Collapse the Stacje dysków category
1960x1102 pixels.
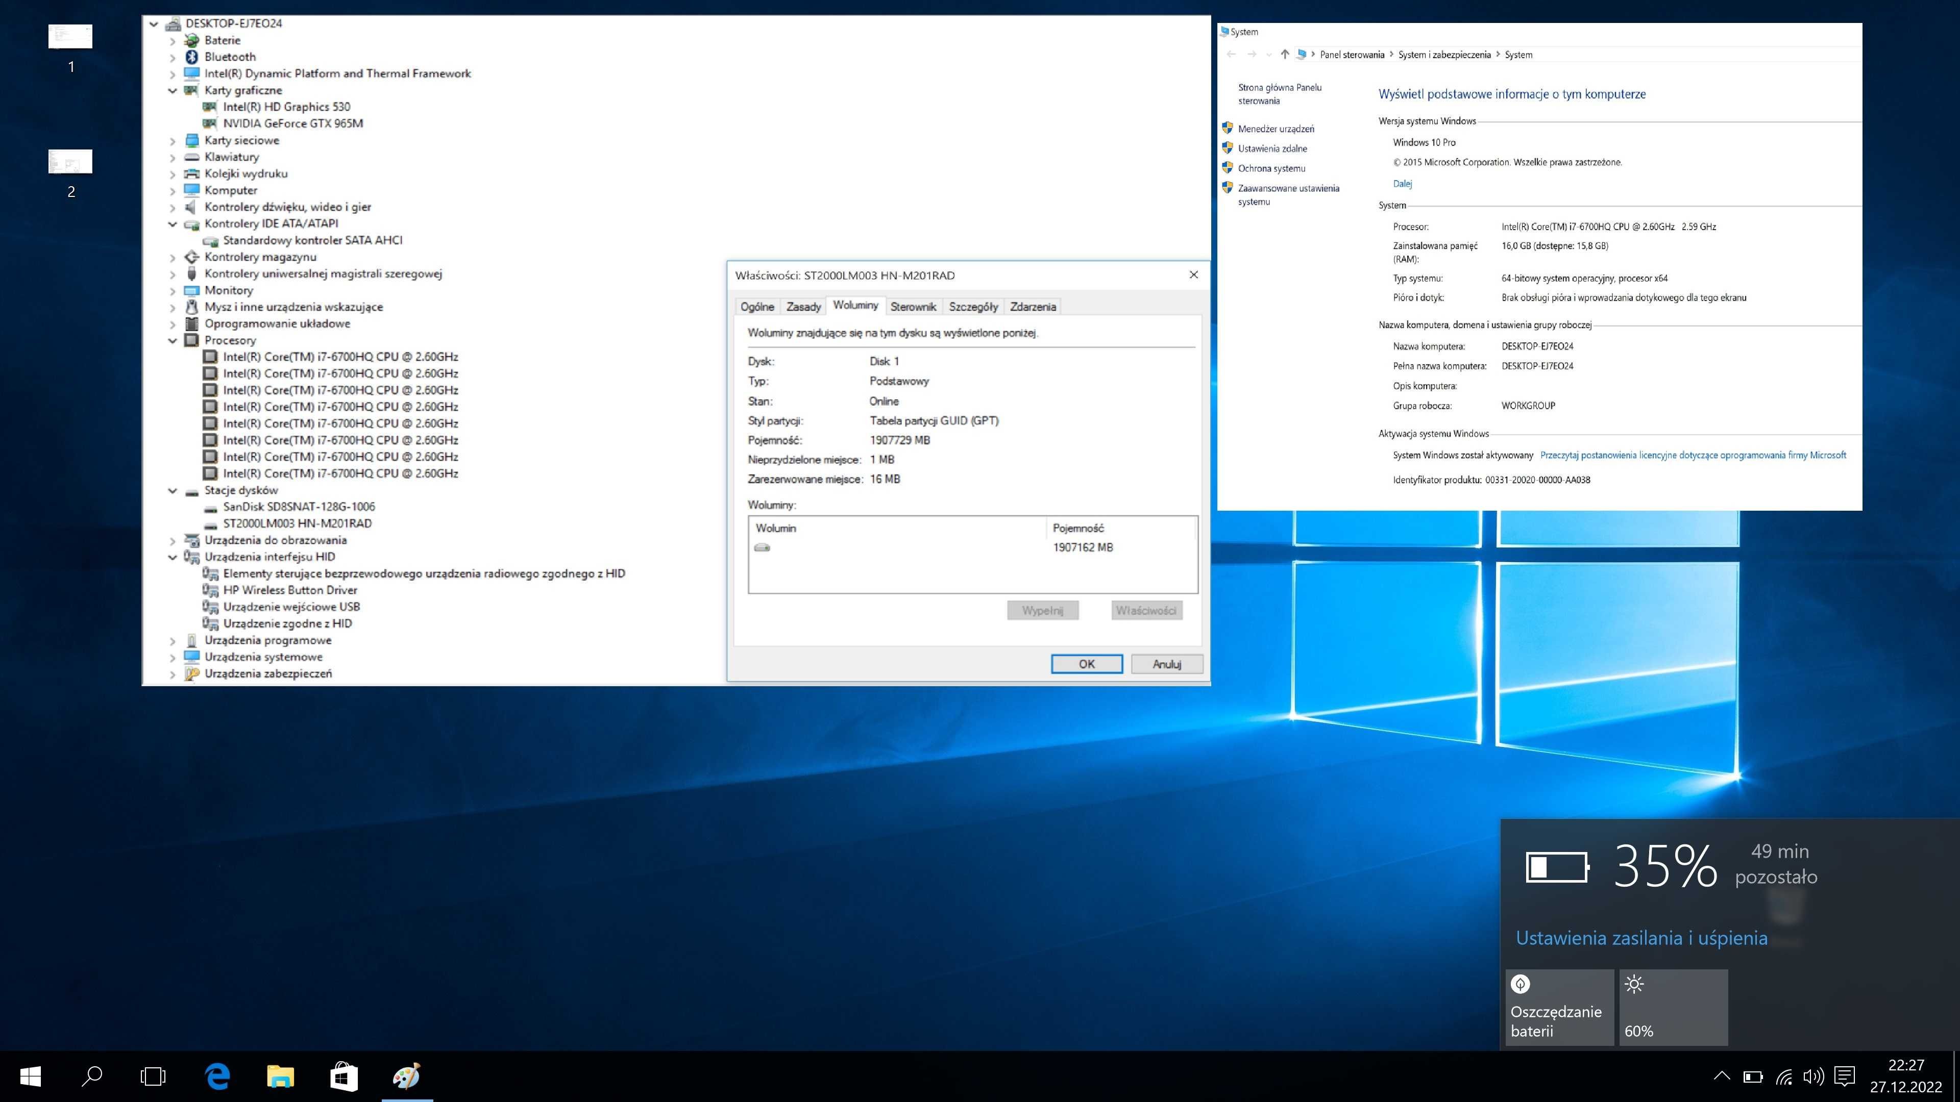coord(173,490)
